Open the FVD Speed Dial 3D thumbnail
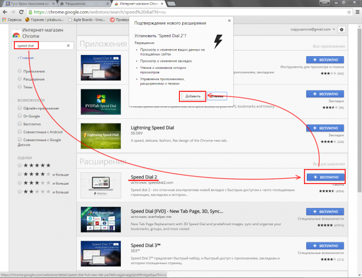362x278 pixels. 101,220
